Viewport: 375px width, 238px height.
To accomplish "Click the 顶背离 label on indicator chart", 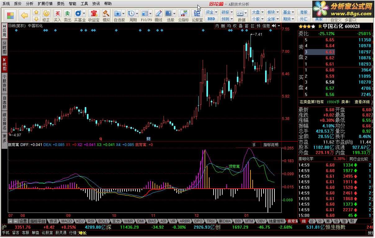I will [x=234, y=167].
